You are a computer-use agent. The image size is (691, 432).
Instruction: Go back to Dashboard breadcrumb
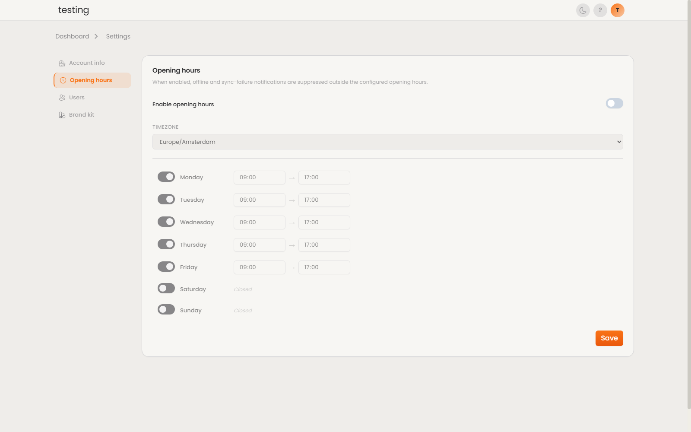[x=72, y=36]
